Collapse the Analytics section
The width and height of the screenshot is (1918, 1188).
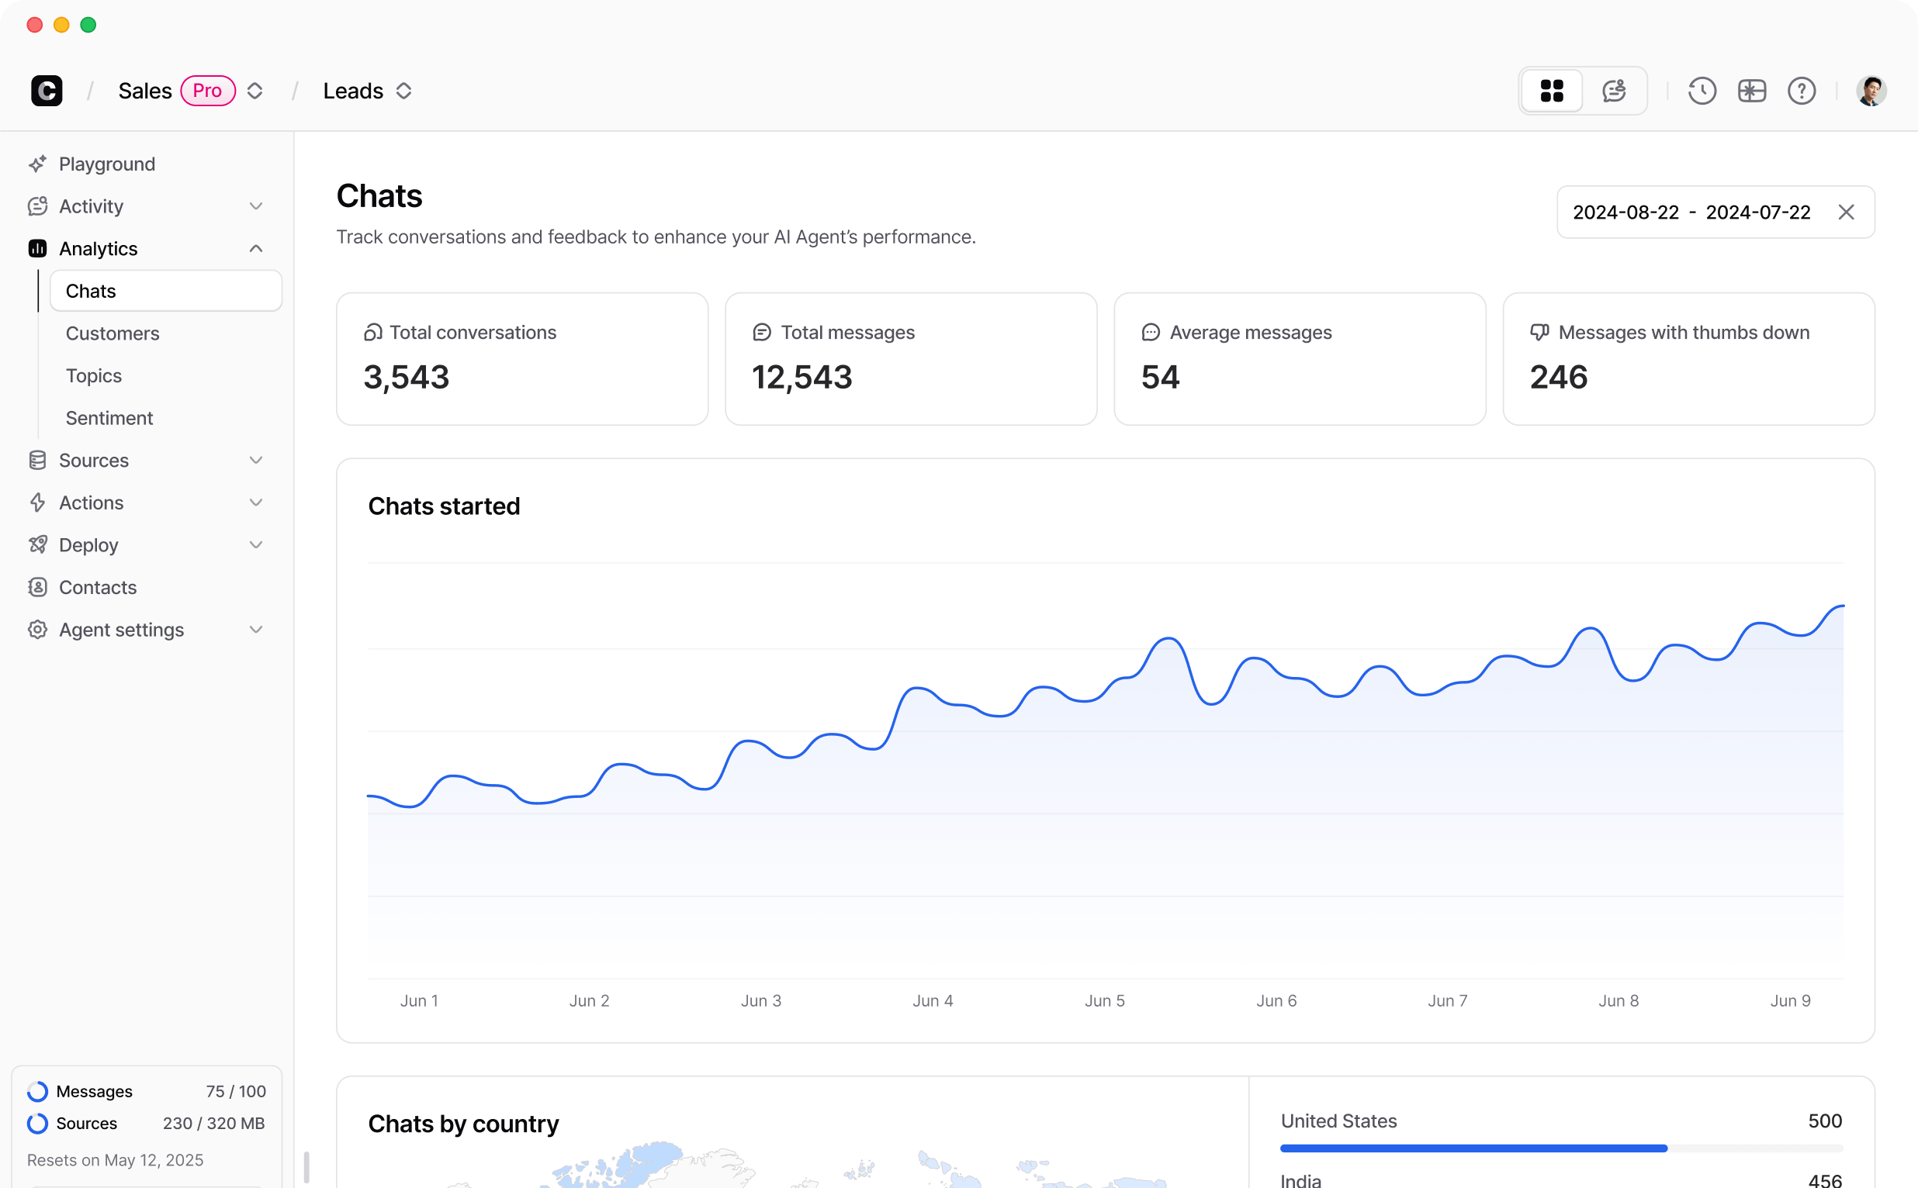coord(255,248)
